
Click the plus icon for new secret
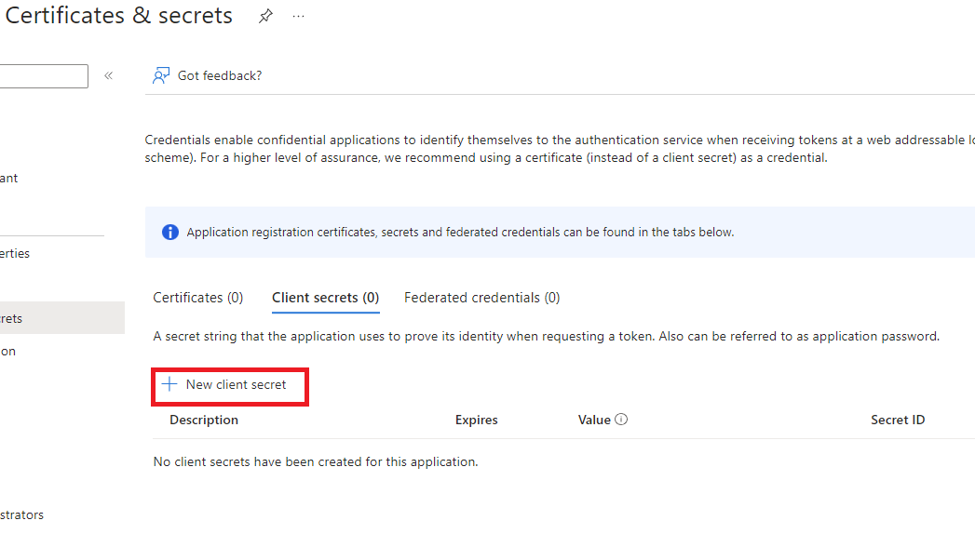pyautogui.click(x=169, y=384)
